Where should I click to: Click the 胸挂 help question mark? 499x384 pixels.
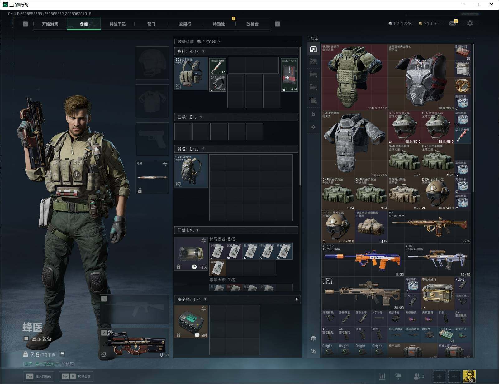click(x=203, y=51)
